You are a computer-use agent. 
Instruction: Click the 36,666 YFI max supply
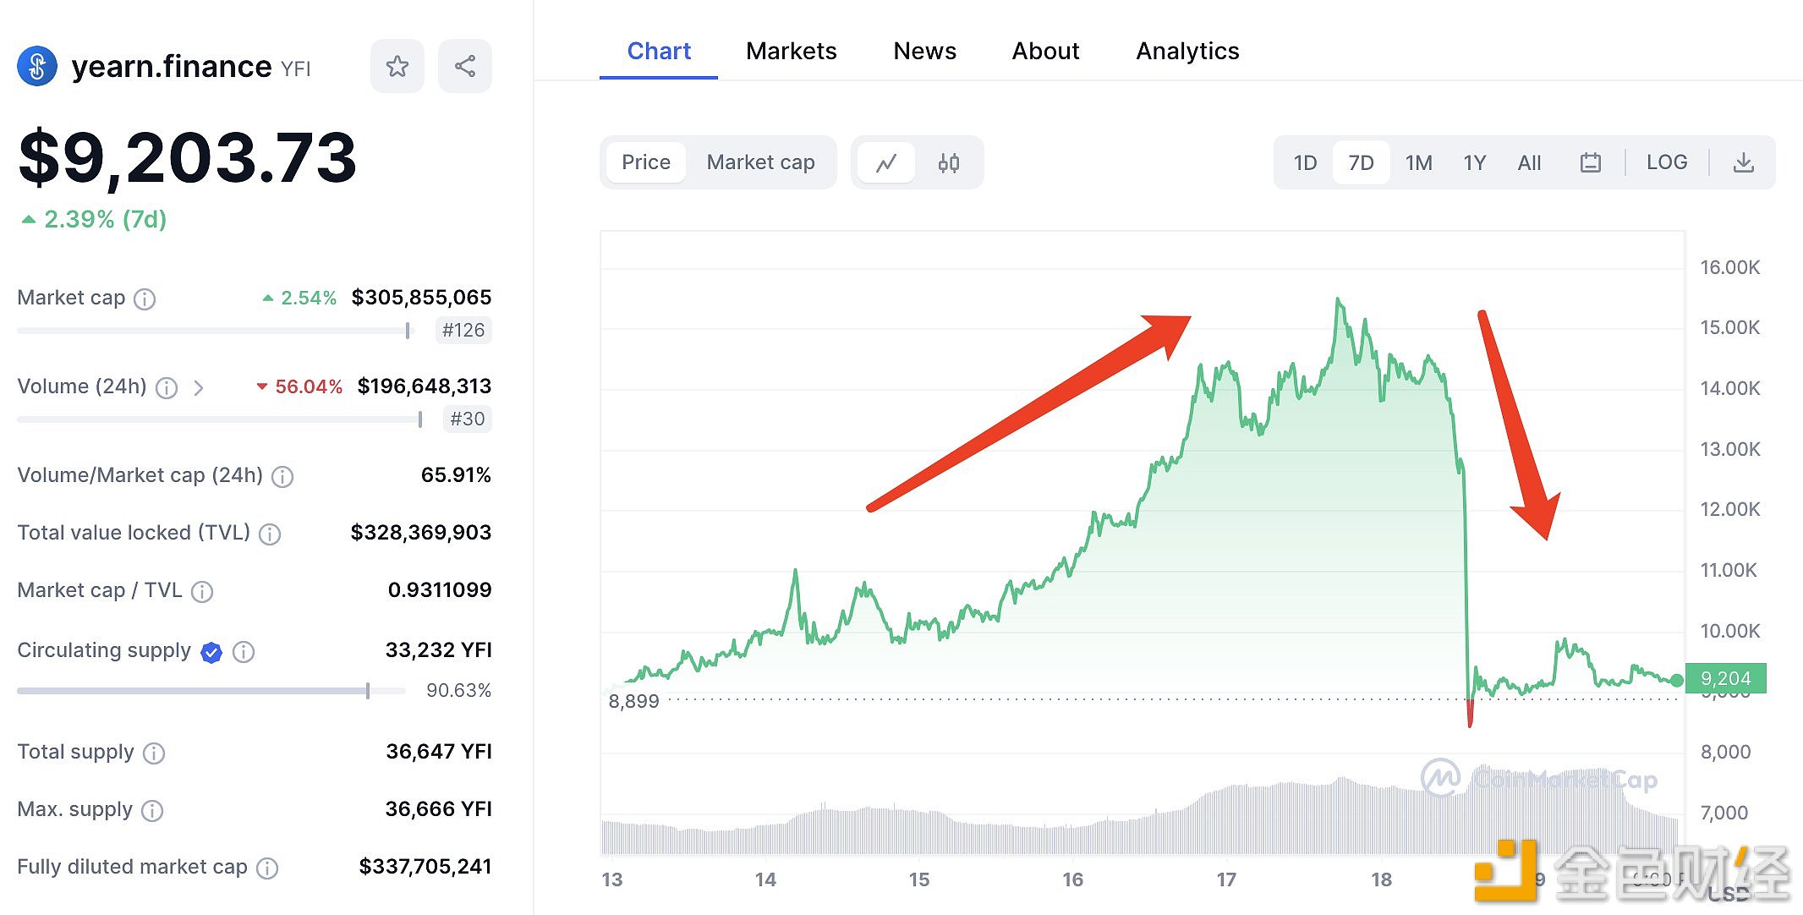click(x=439, y=809)
